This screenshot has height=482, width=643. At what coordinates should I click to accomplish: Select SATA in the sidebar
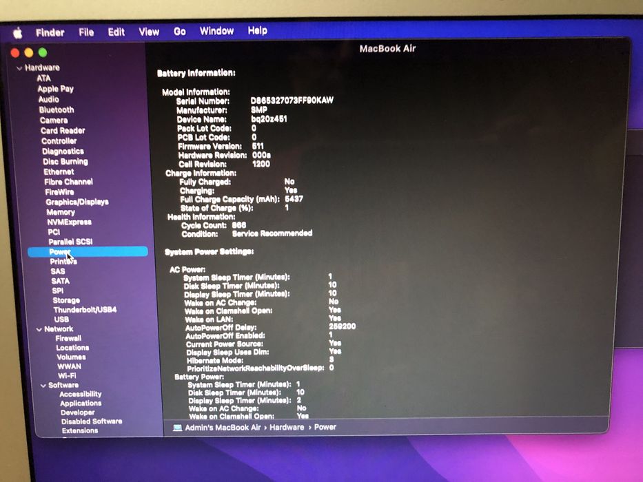coord(60,281)
